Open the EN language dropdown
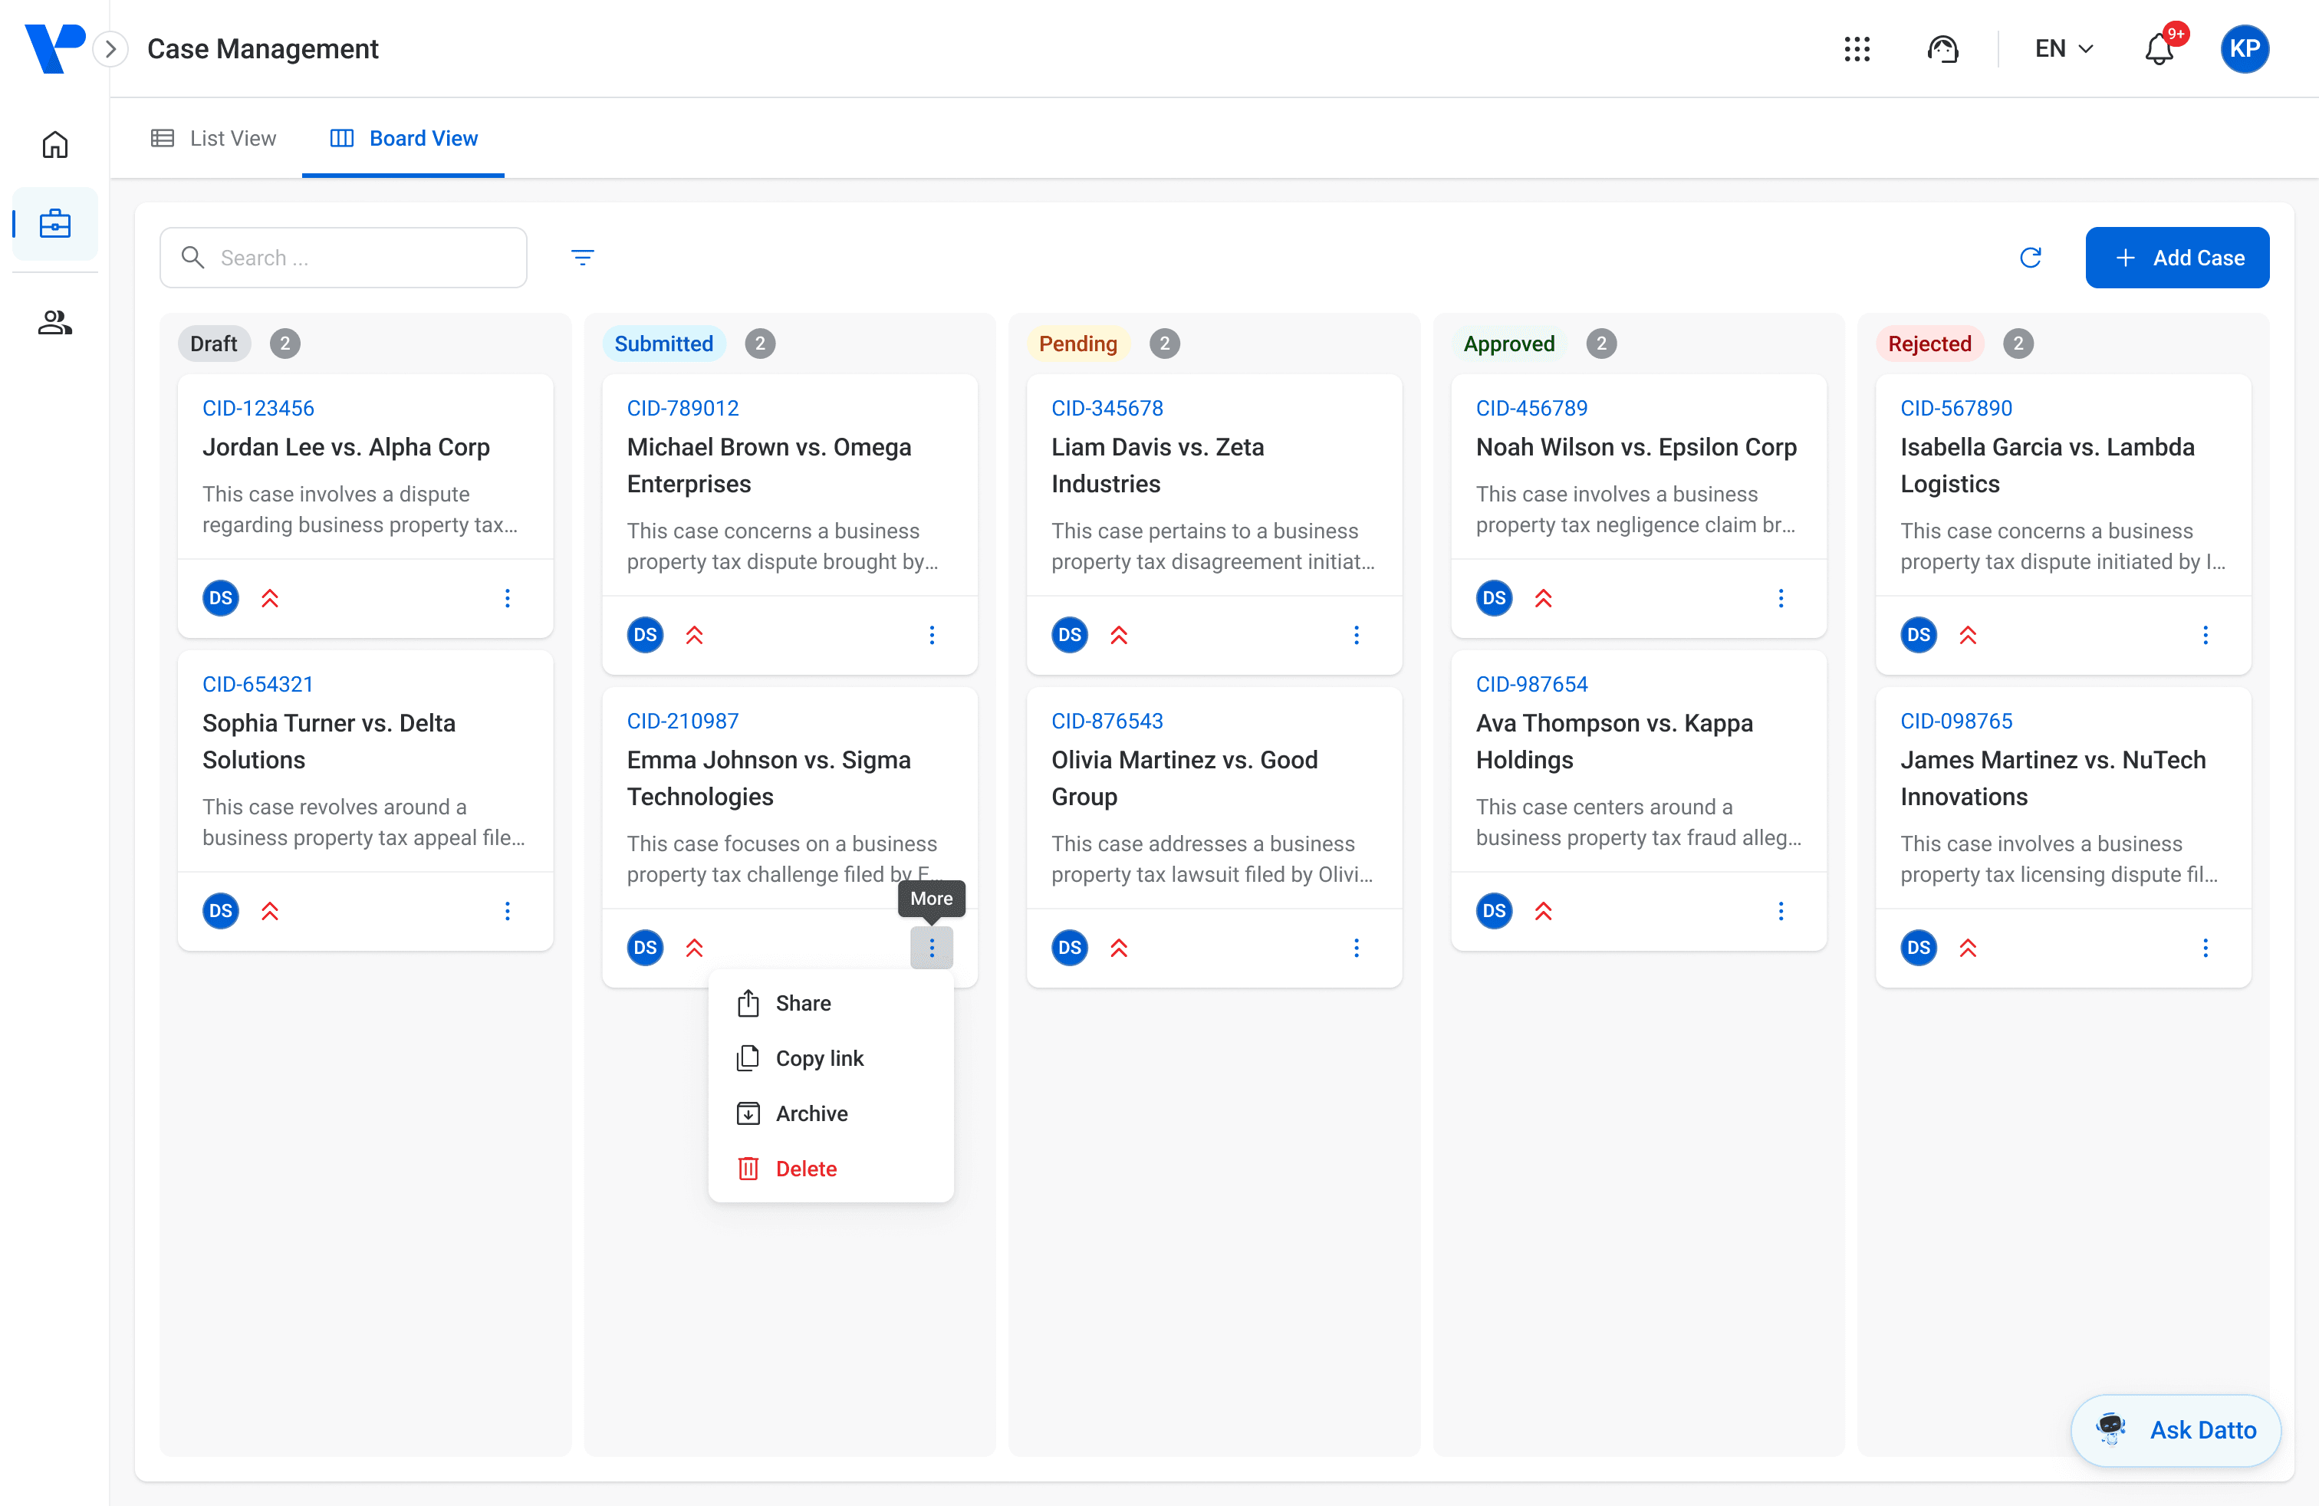The height and width of the screenshot is (1506, 2319). coord(2063,49)
